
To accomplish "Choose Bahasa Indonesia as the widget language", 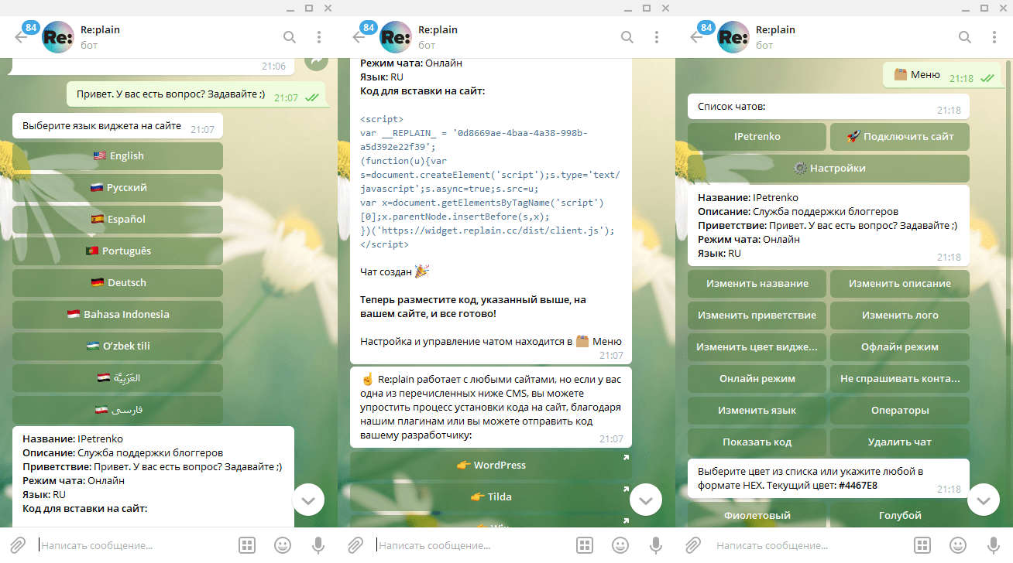I will coord(118,314).
